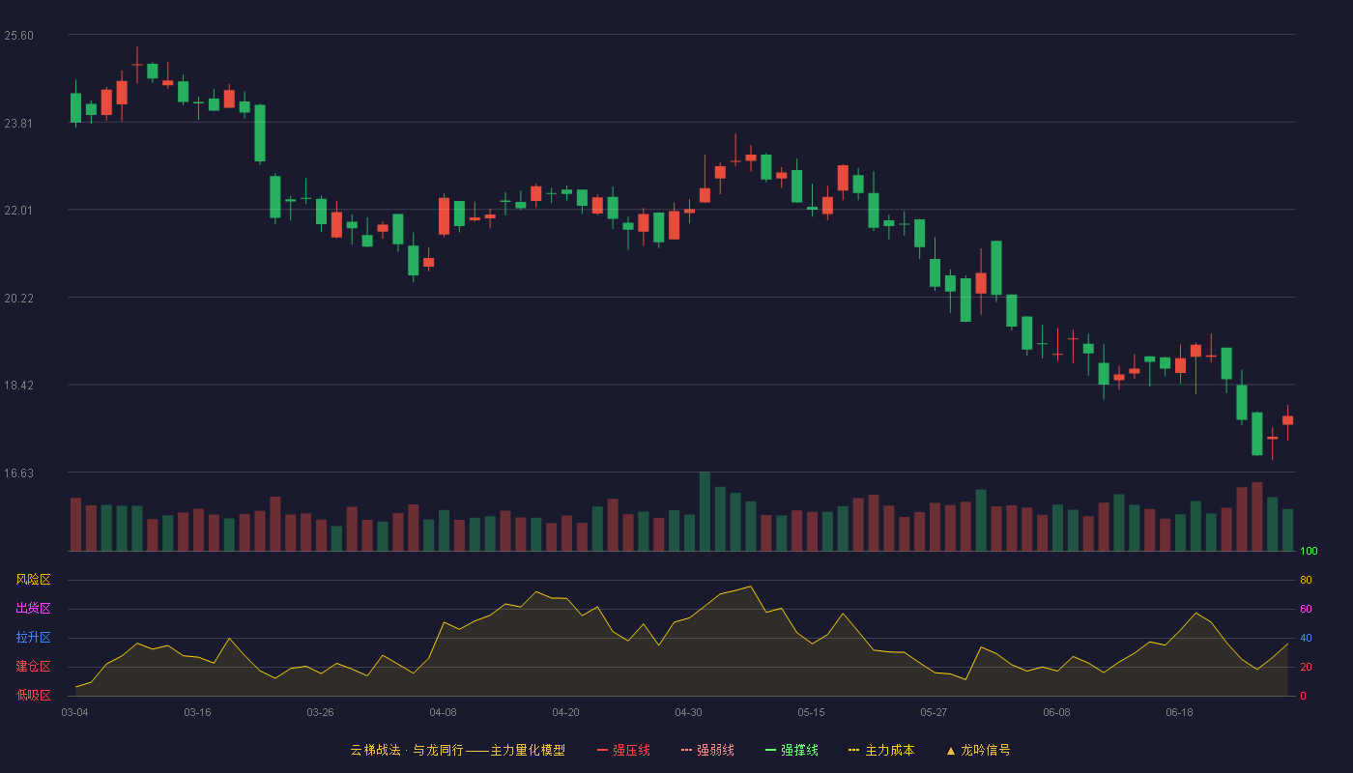Select the first green candlestick above 03-04
1353x773 pixels.
click(x=75, y=107)
